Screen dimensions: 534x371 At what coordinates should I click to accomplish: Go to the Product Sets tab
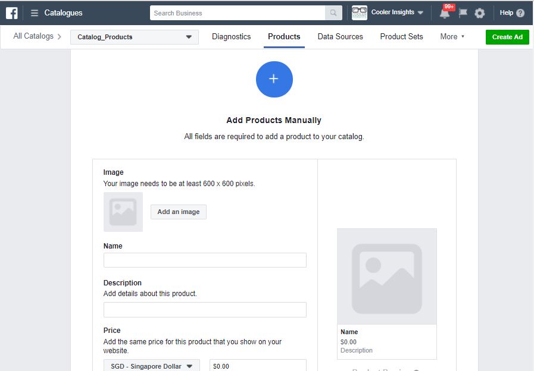point(401,36)
